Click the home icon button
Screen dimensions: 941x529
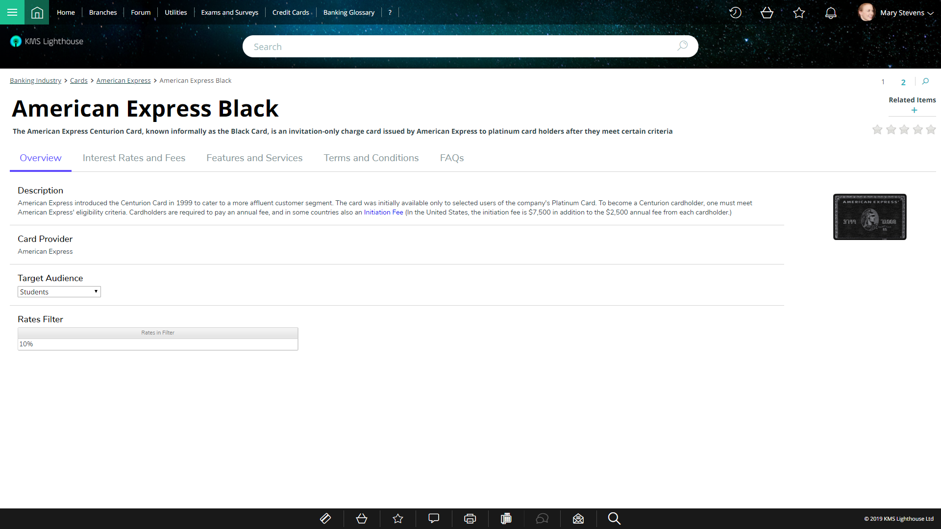(37, 12)
